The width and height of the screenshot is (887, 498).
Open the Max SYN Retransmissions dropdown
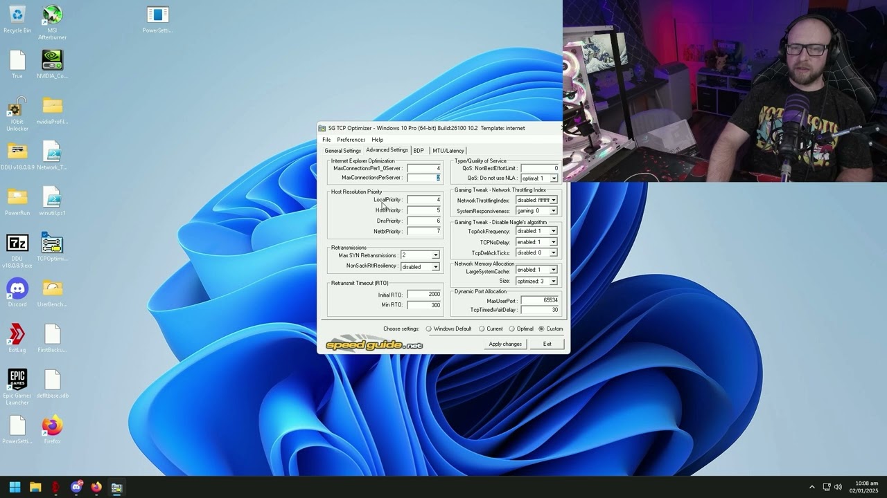pos(436,255)
